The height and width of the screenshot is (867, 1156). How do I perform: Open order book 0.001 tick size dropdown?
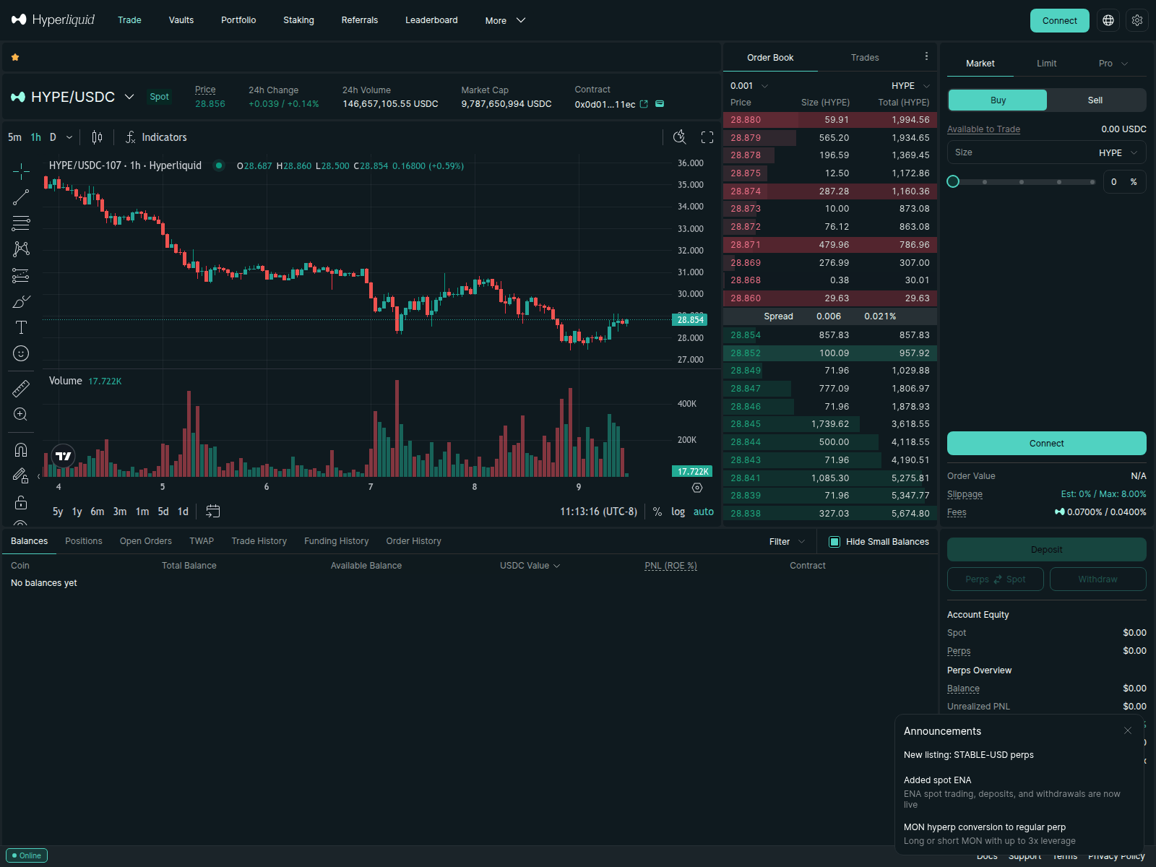click(x=749, y=86)
